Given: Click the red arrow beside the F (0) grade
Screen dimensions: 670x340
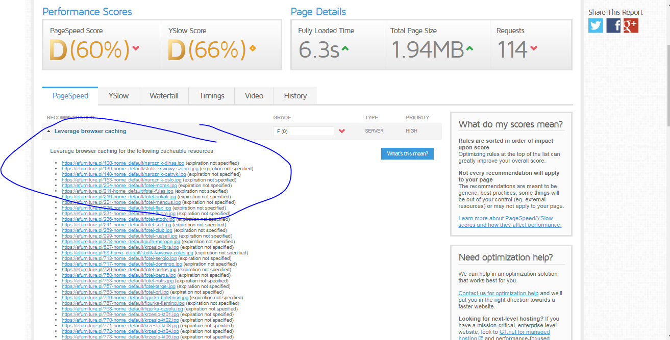Looking at the screenshot, I should (342, 132).
